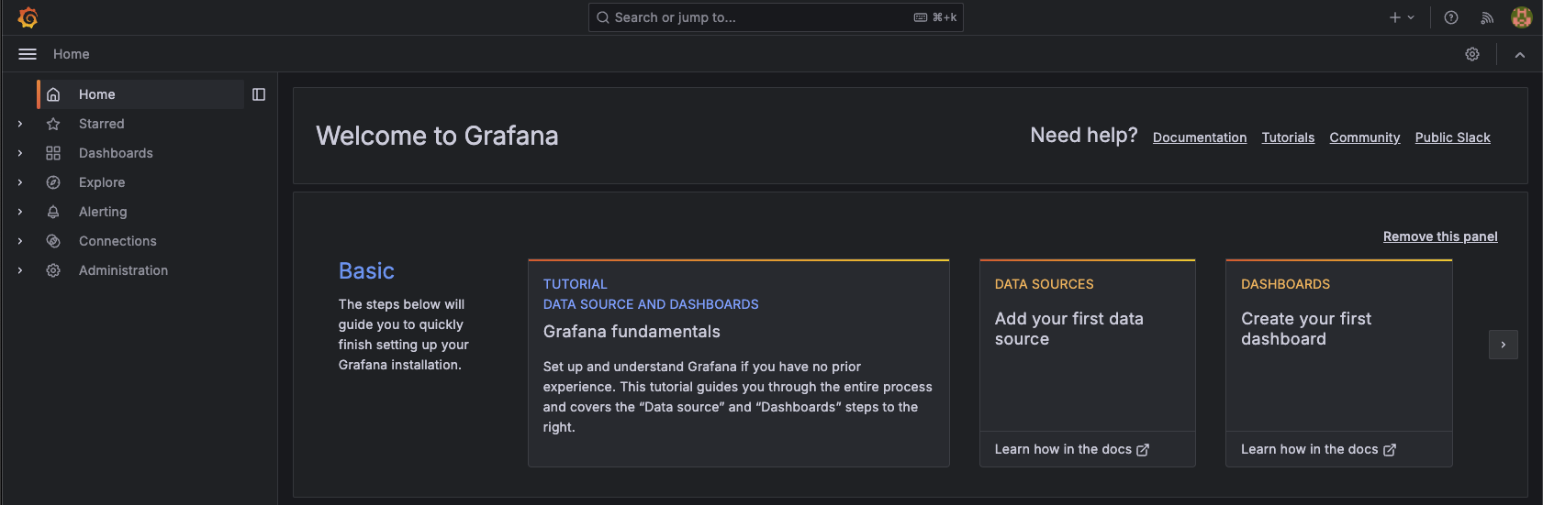
Task: Open the news feed RSS icon
Action: pyautogui.click(x=1487, y=17)
